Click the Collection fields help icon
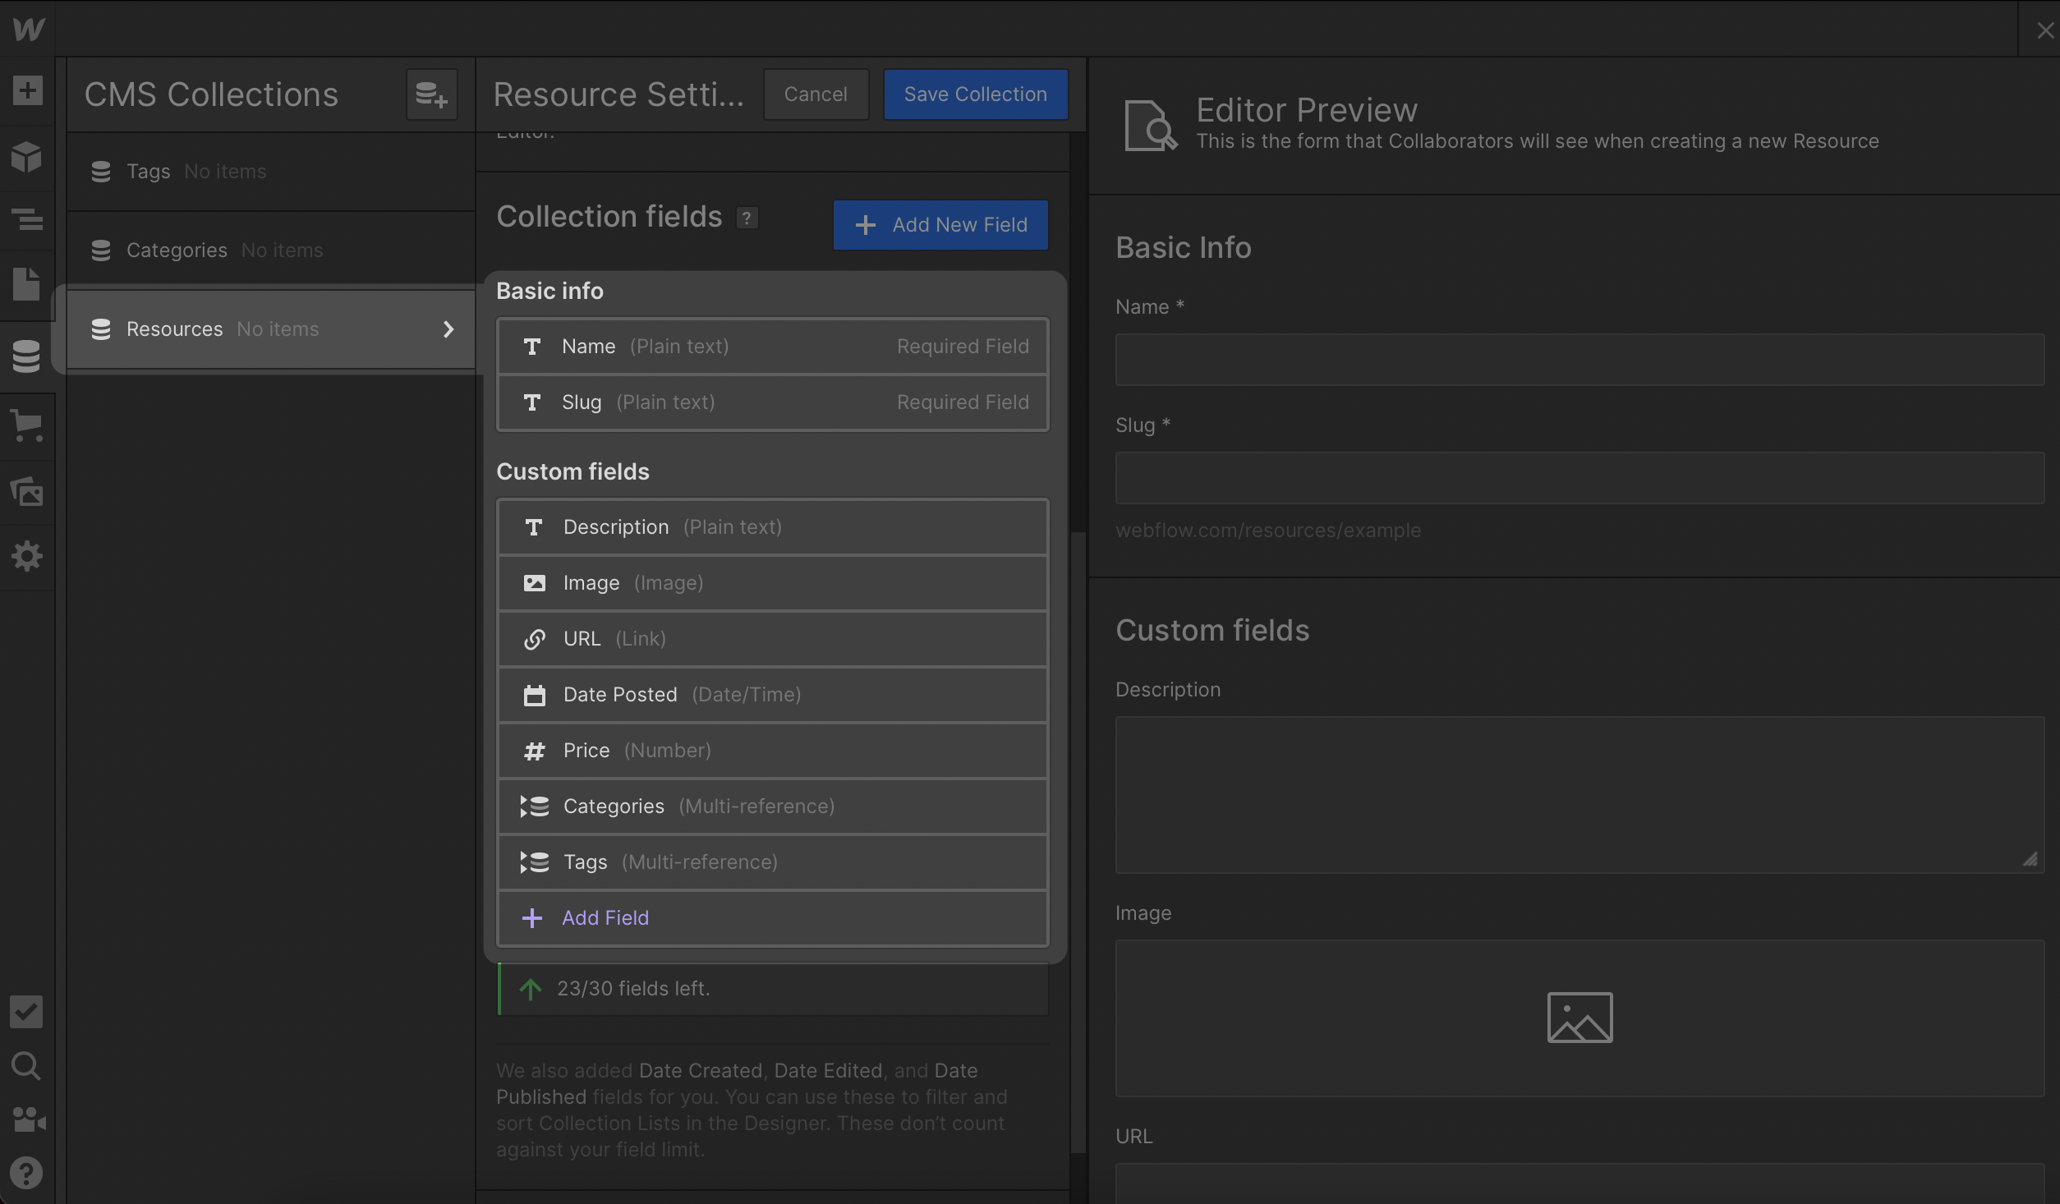The width and height of the screenshot is (2060, 1204). click(x=746, y=218)
